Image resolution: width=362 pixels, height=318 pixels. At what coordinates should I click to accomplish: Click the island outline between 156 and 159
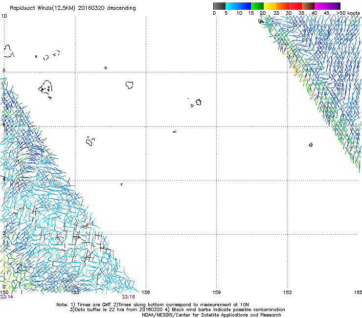(x=198, y=102)
